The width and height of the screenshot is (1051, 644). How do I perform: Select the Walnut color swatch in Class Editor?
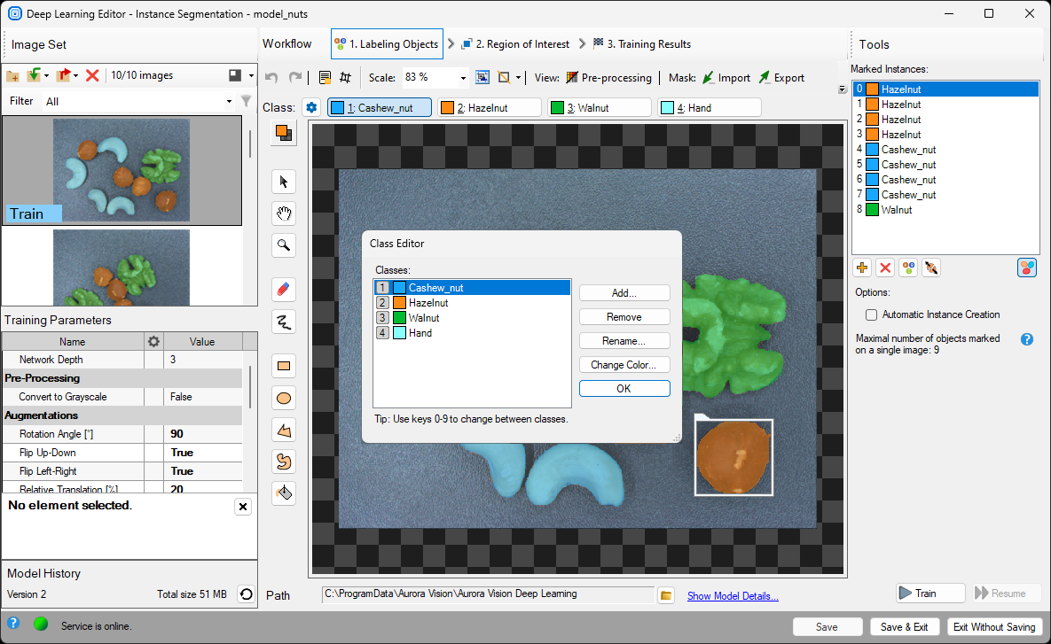point(400,318)
